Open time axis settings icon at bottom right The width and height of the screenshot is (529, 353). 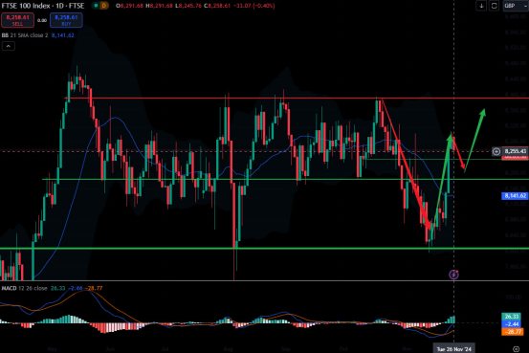coord(516,349)
